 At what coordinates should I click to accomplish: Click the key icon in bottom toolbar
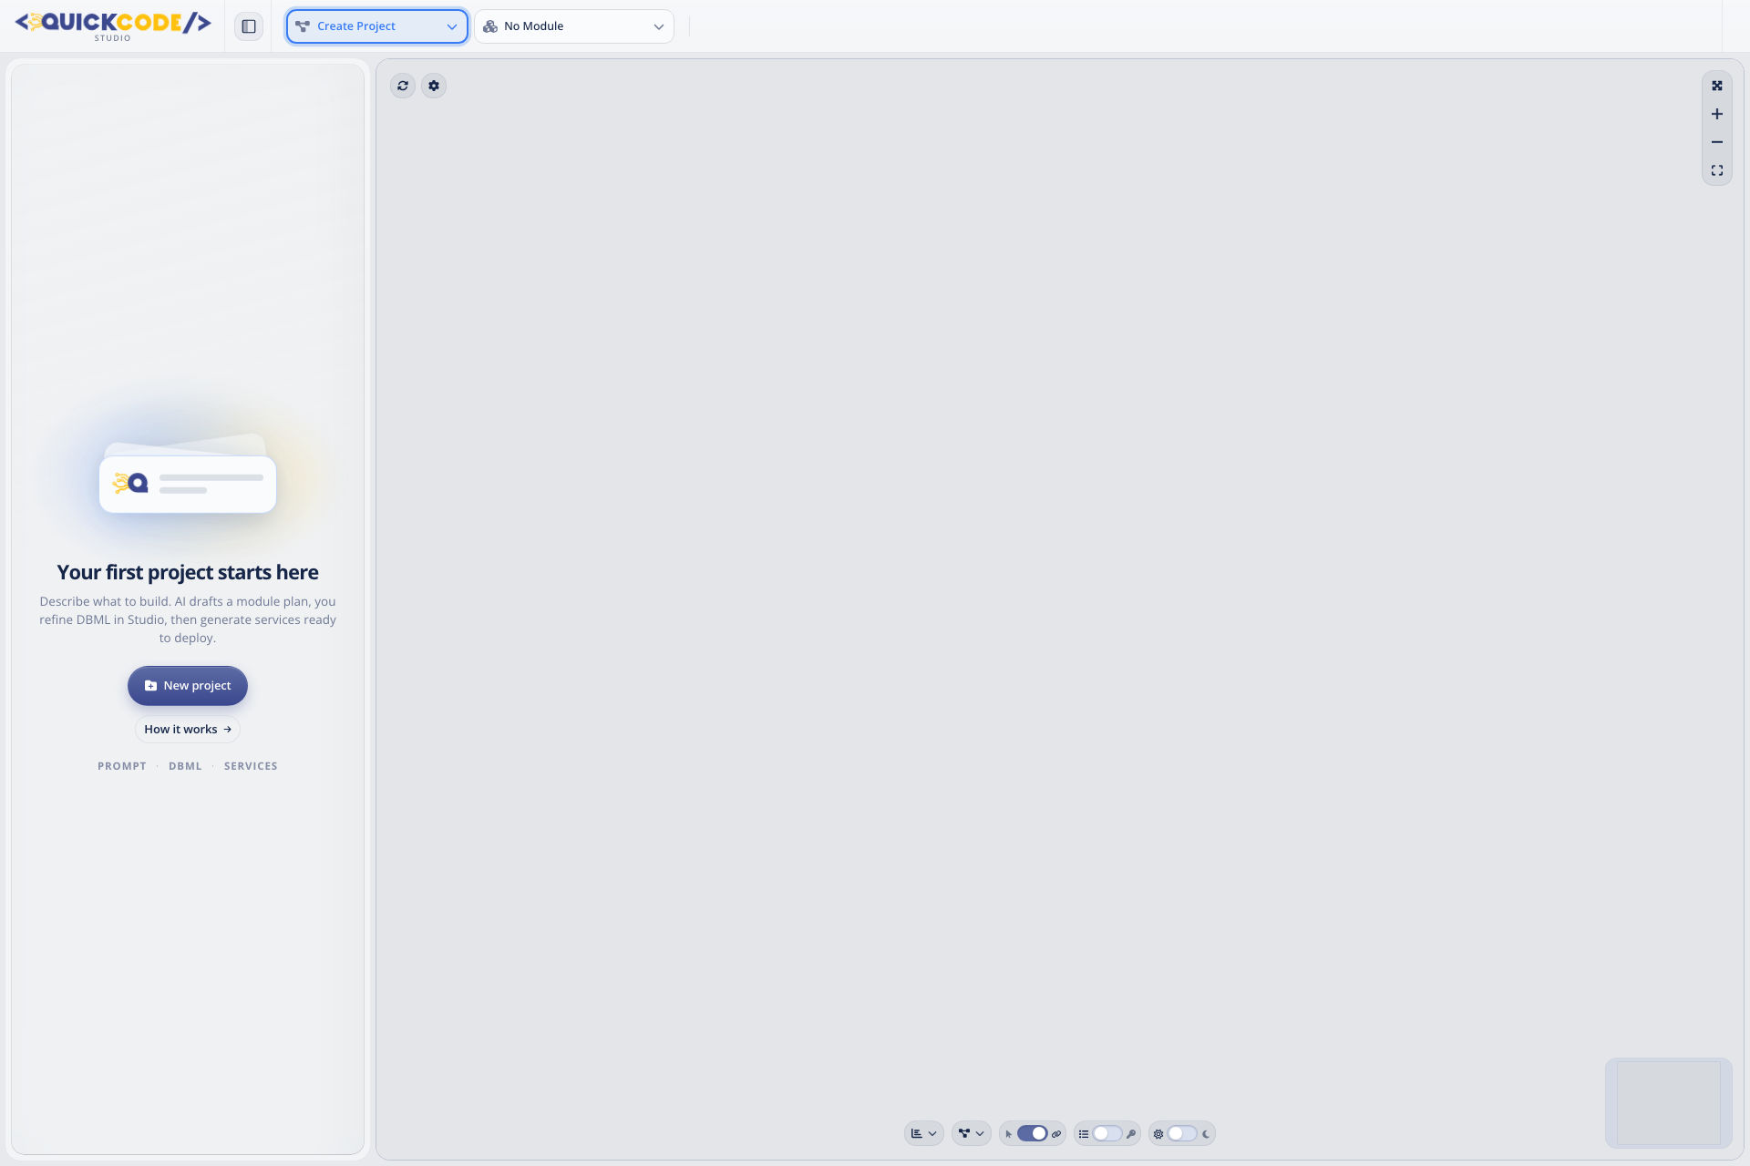tap(1131, 1134)
